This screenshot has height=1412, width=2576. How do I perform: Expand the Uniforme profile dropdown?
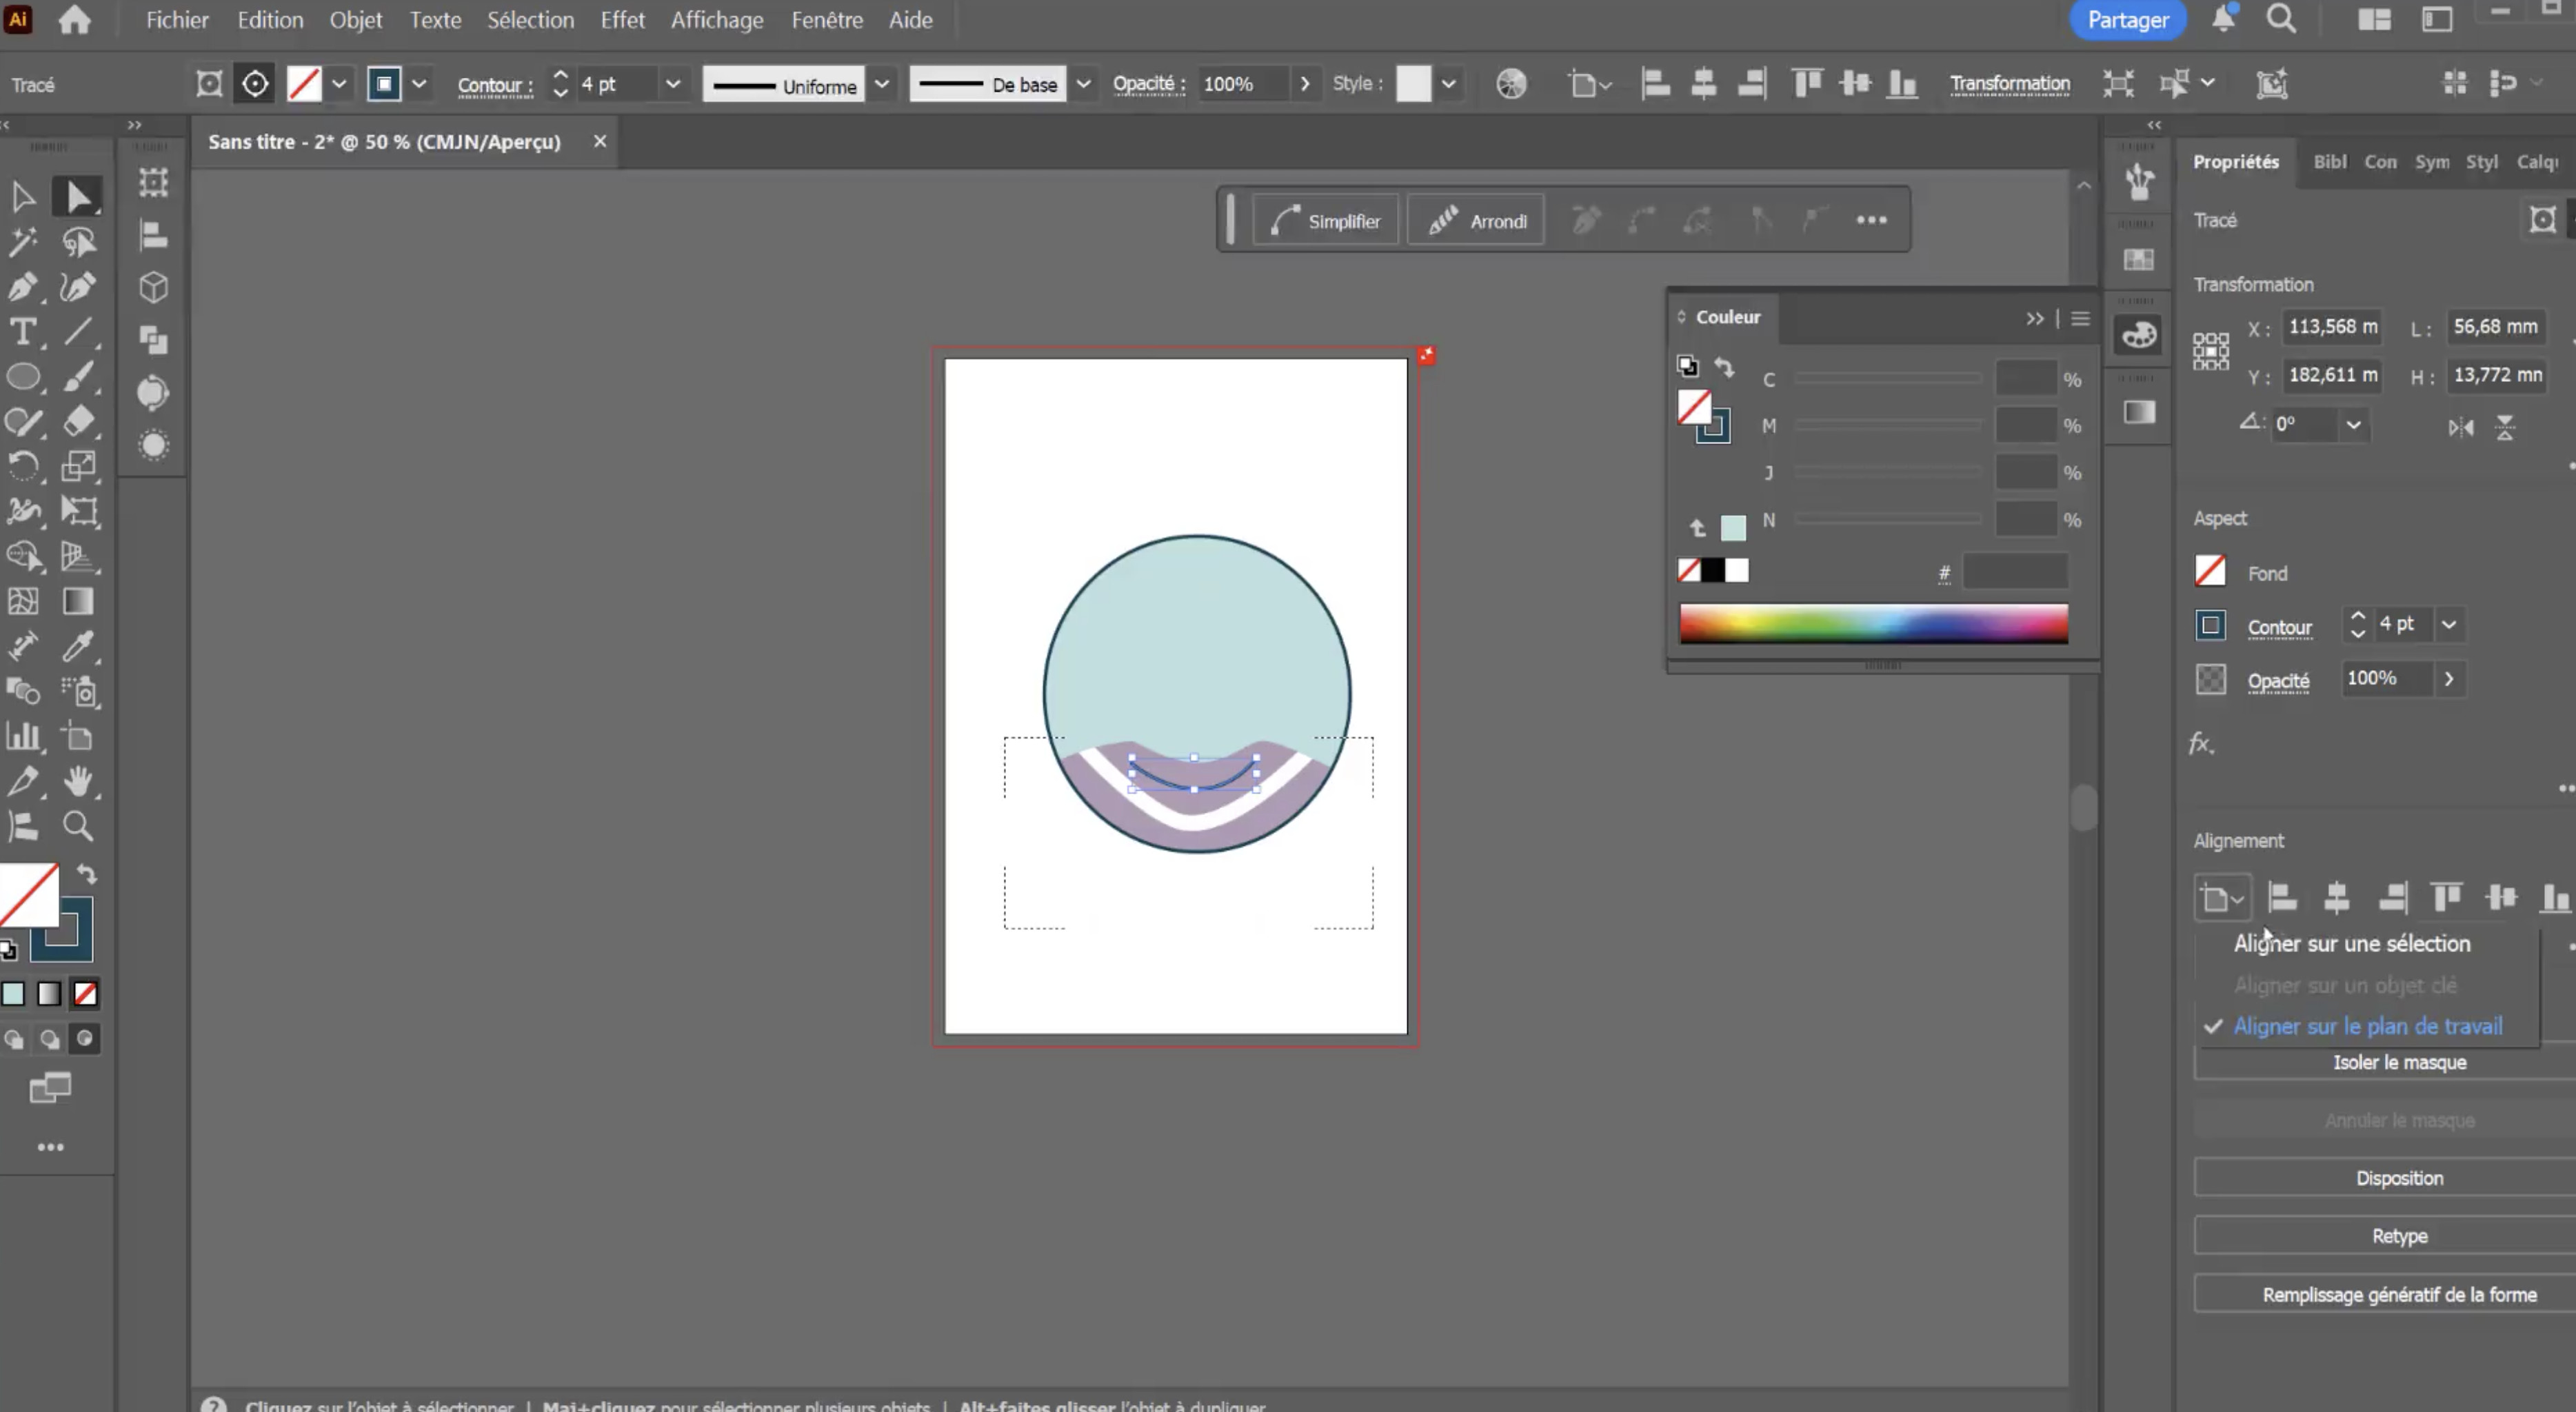point(881,85)
